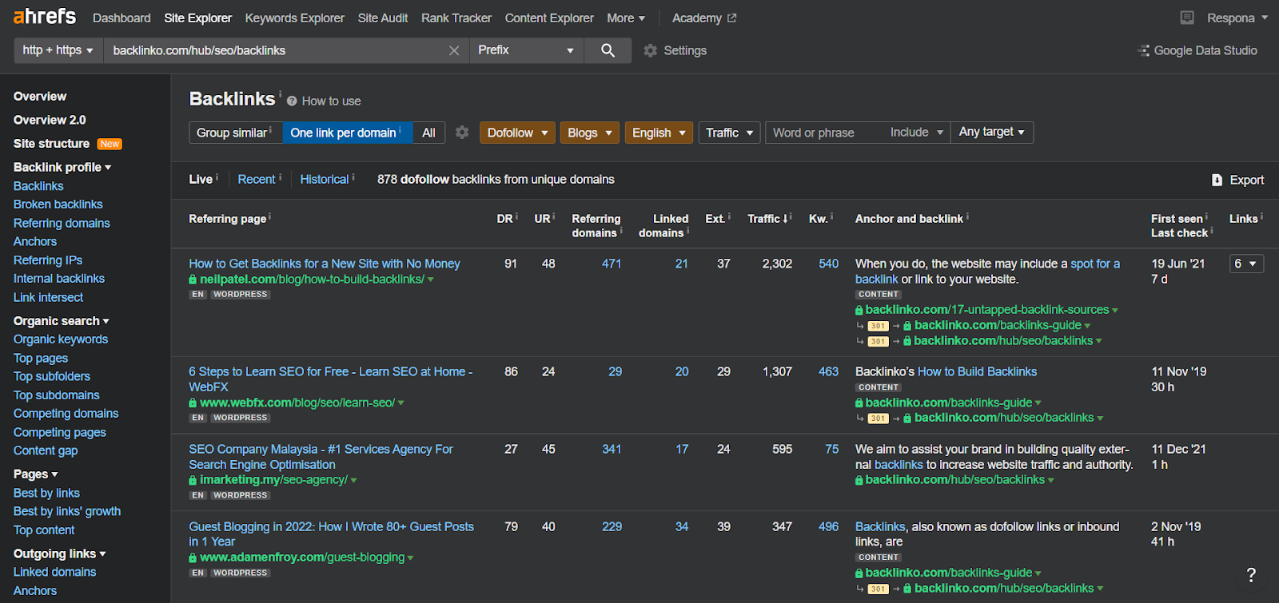Open the Blogs filter dropdown
Image resolution: width=1279 pixels, height=603 pixels.
(590, 133)
